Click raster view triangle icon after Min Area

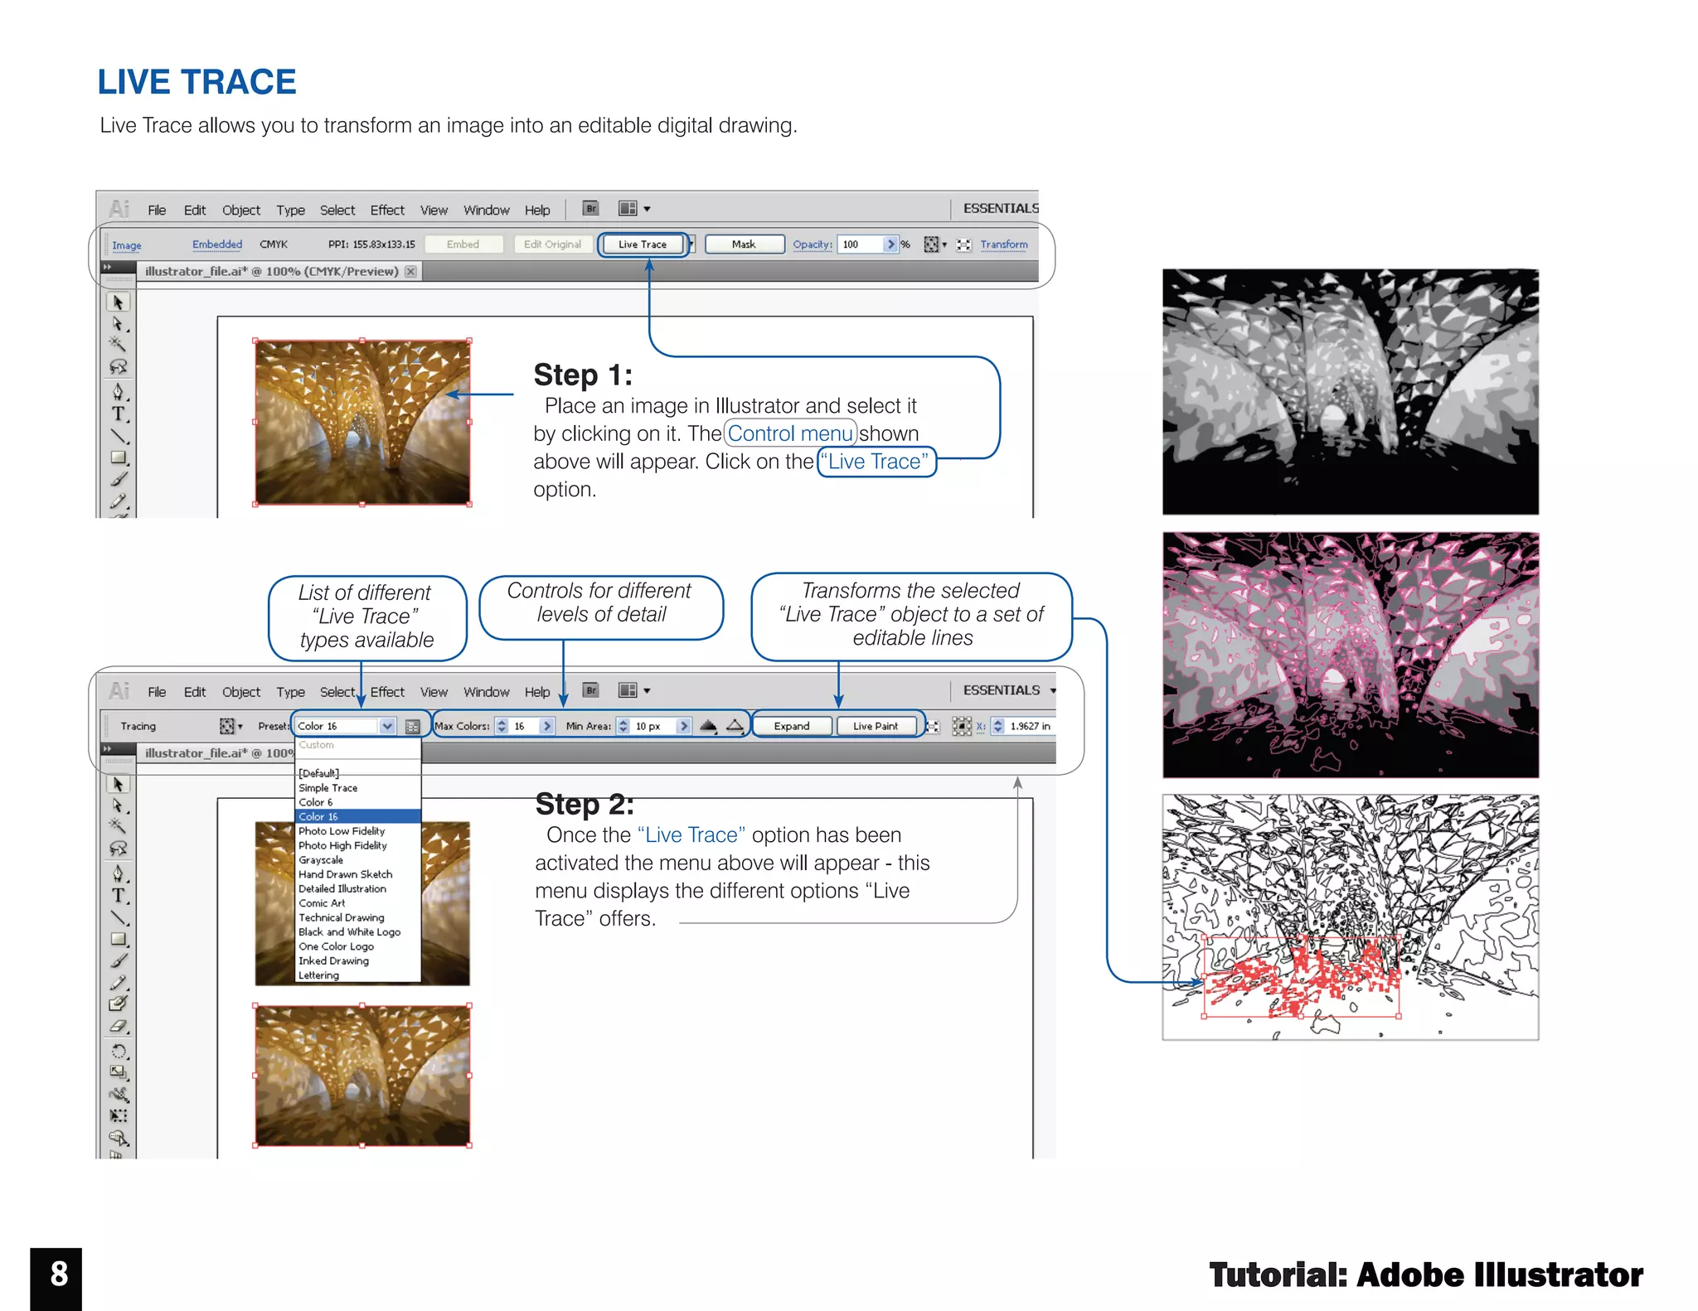(x=708, y=726)
